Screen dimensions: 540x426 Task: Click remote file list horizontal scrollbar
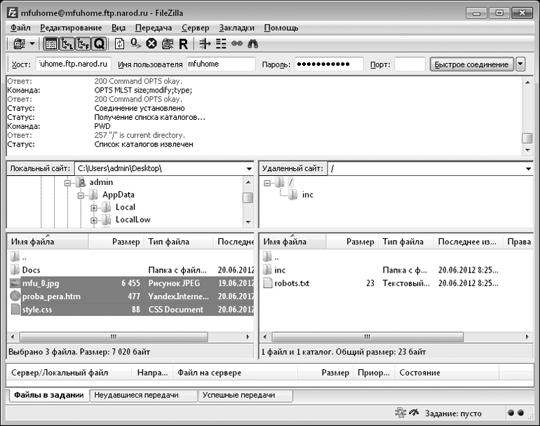click(367, 336)
